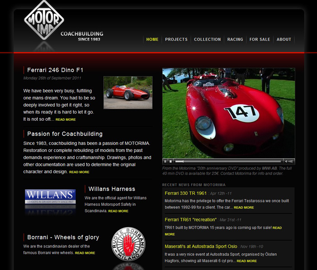Image resolution: width=317 pixels, height=270 pixels.
Task: Open the Ferrari 330 TR 1961 news
Action: pyautogui.click(x=186, y=193)
